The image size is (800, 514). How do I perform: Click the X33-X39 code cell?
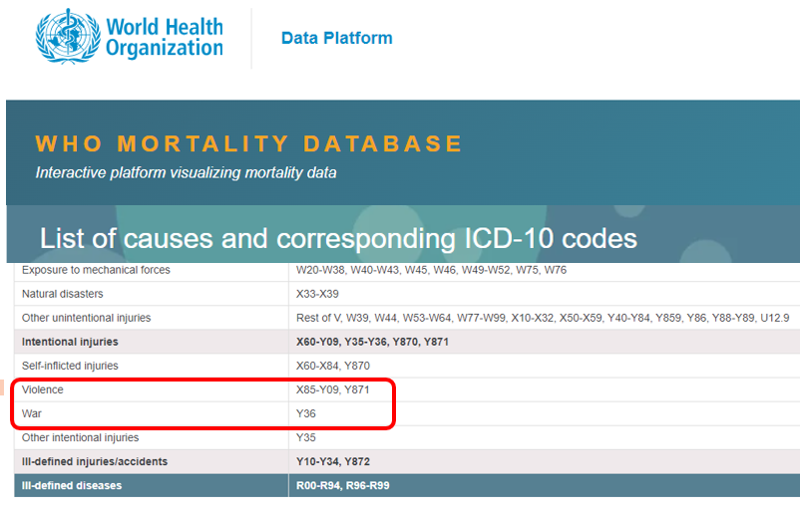point(319,294)
